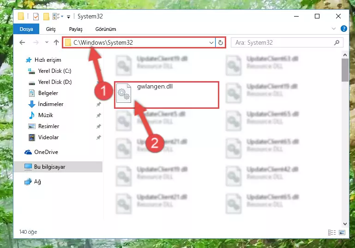Open the Customize Quick Access Toolbar dropdown
The image size is (355, 248).
[68, 17]
